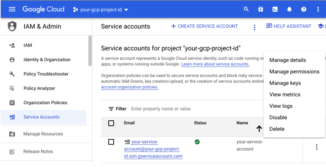Select Service Accounts in sidebar

(44, 117)
